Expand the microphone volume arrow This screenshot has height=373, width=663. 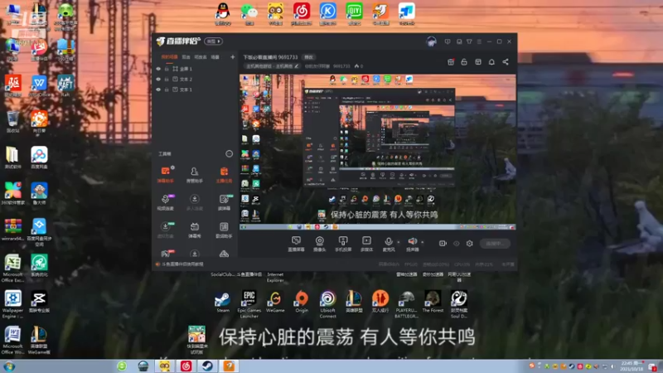click(399, 242)
